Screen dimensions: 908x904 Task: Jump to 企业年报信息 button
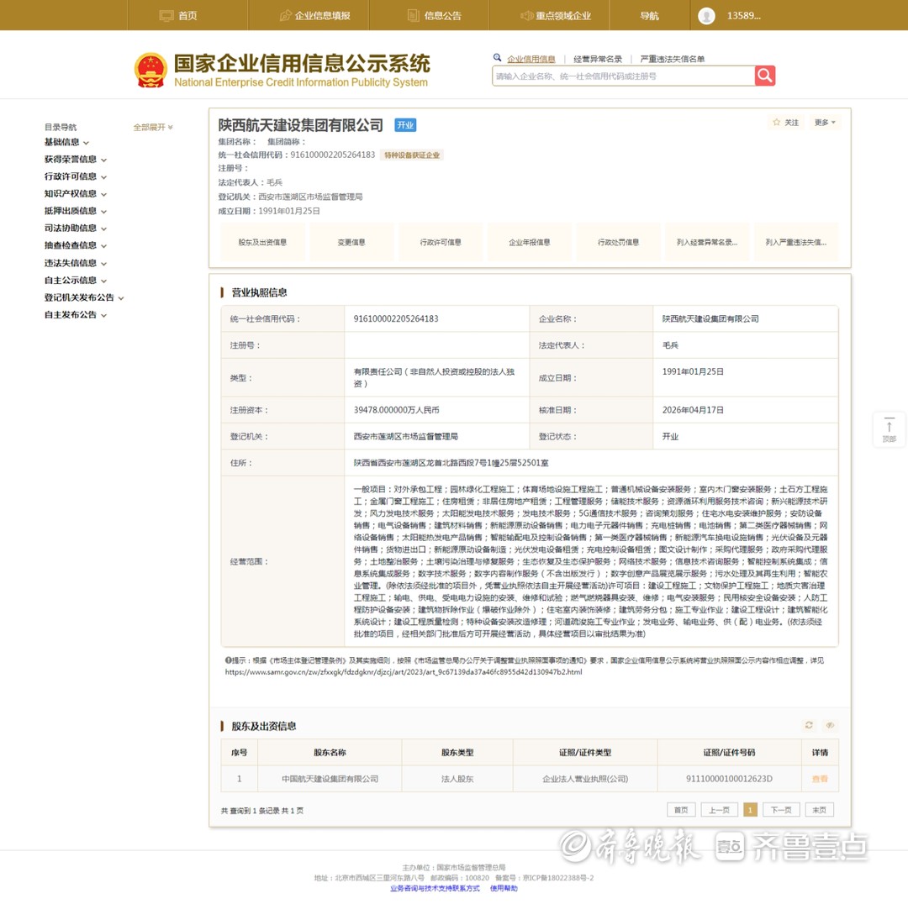[x=530, y=242]
